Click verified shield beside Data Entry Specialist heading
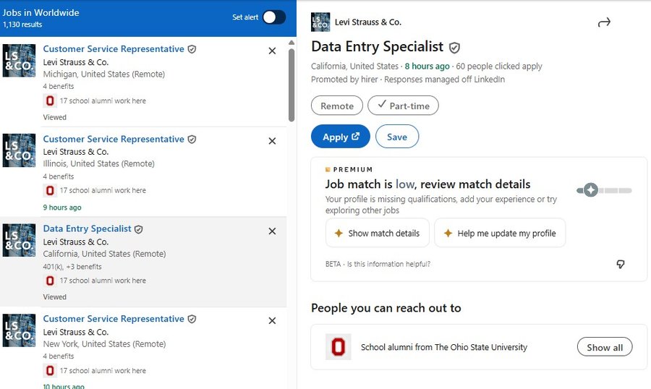This screenshot has width=651, height=389. tap(455, 48)
